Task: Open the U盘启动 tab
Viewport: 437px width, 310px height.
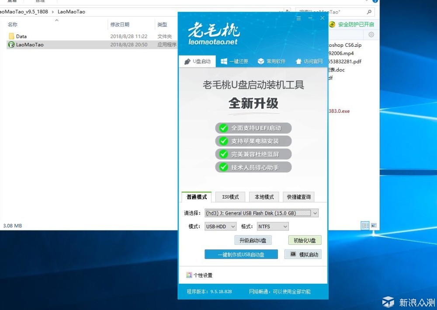Action: (x=198, y=61)
